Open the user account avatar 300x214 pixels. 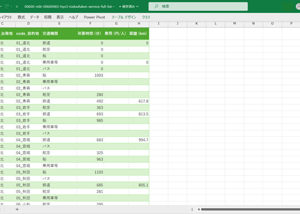coord(298,6)
